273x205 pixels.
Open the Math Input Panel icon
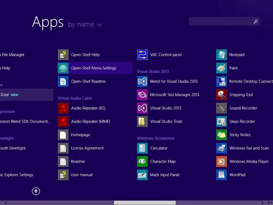(142, 175)
